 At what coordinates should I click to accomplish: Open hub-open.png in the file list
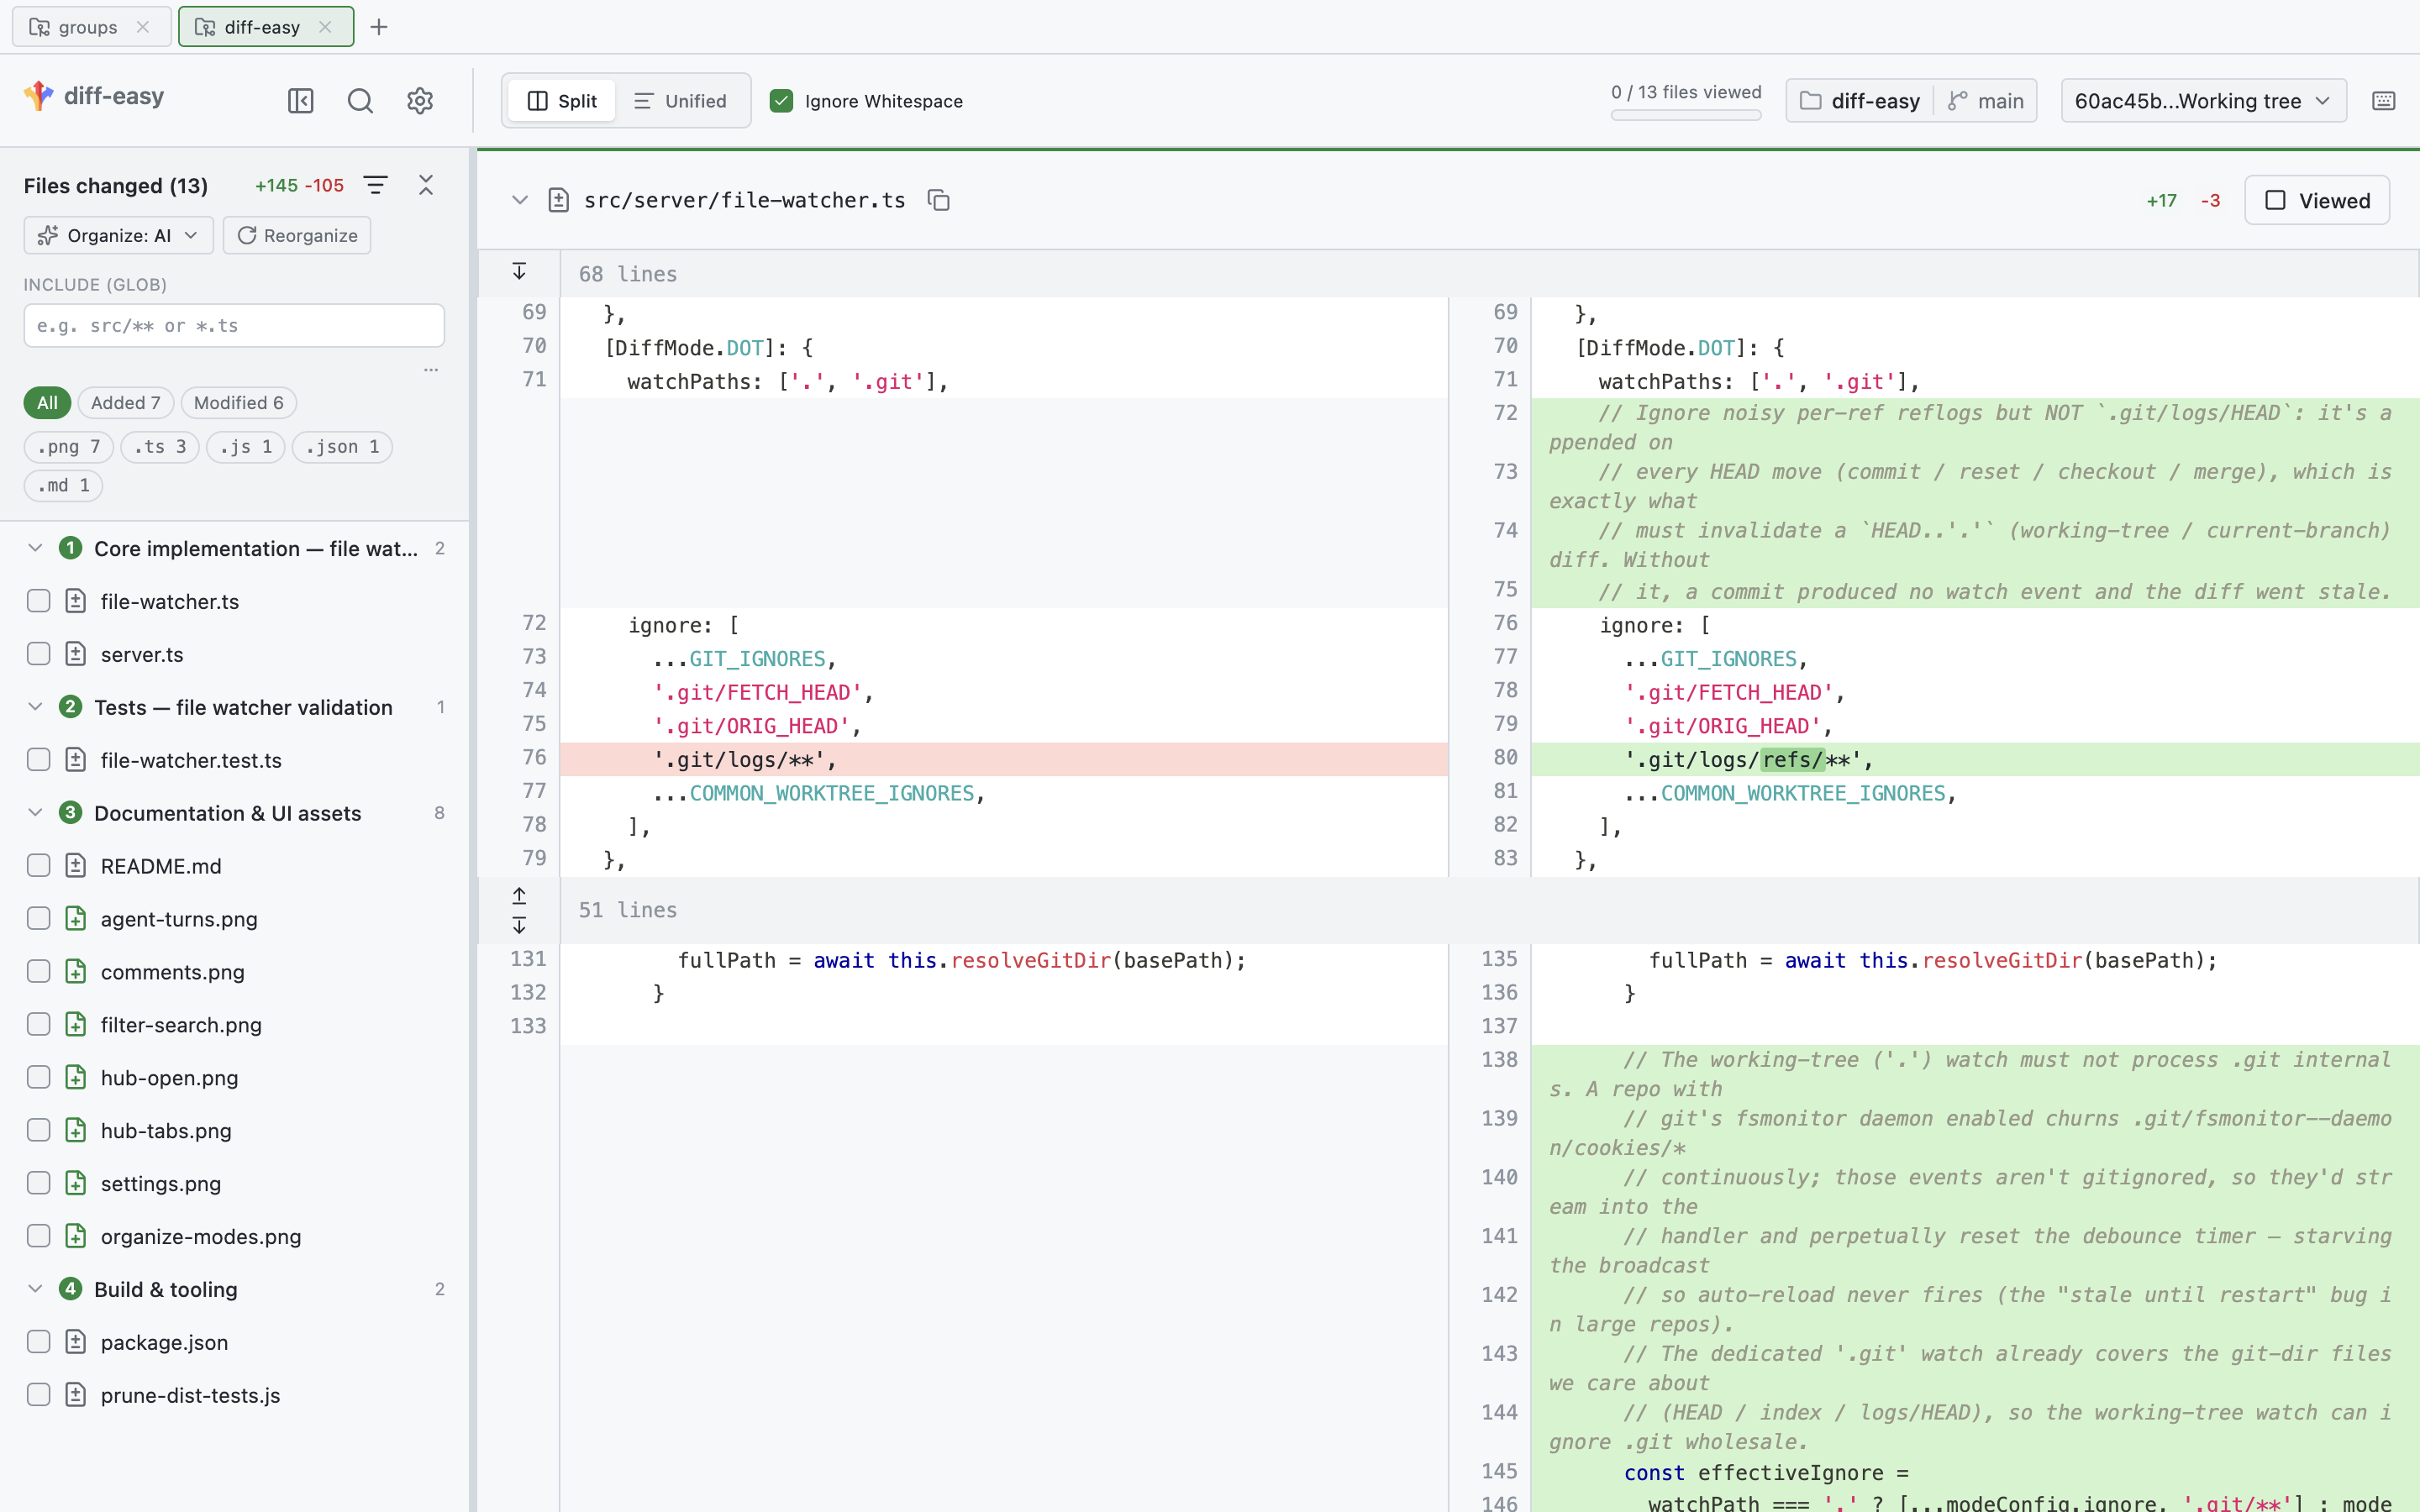coord(169,1078)
